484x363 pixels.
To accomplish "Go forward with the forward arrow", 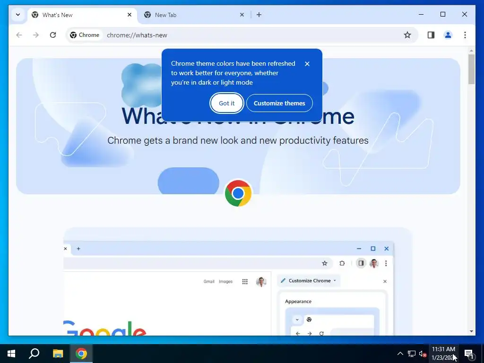I will [x=36, y=35].
